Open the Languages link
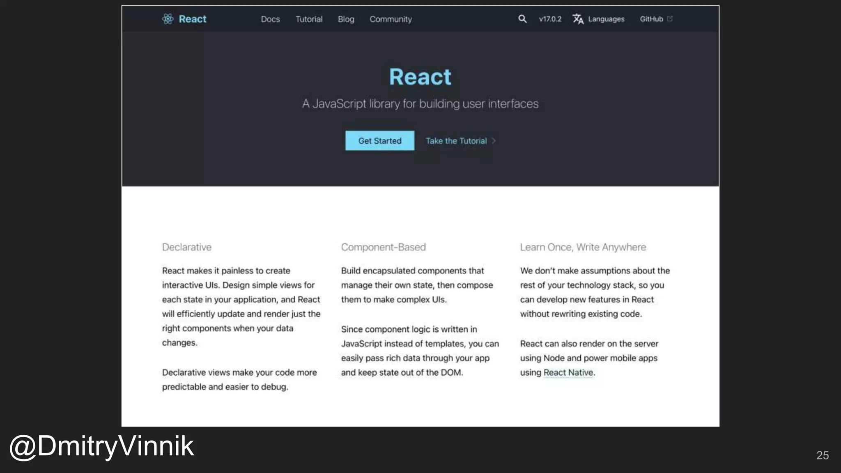 tap(606, 19)
